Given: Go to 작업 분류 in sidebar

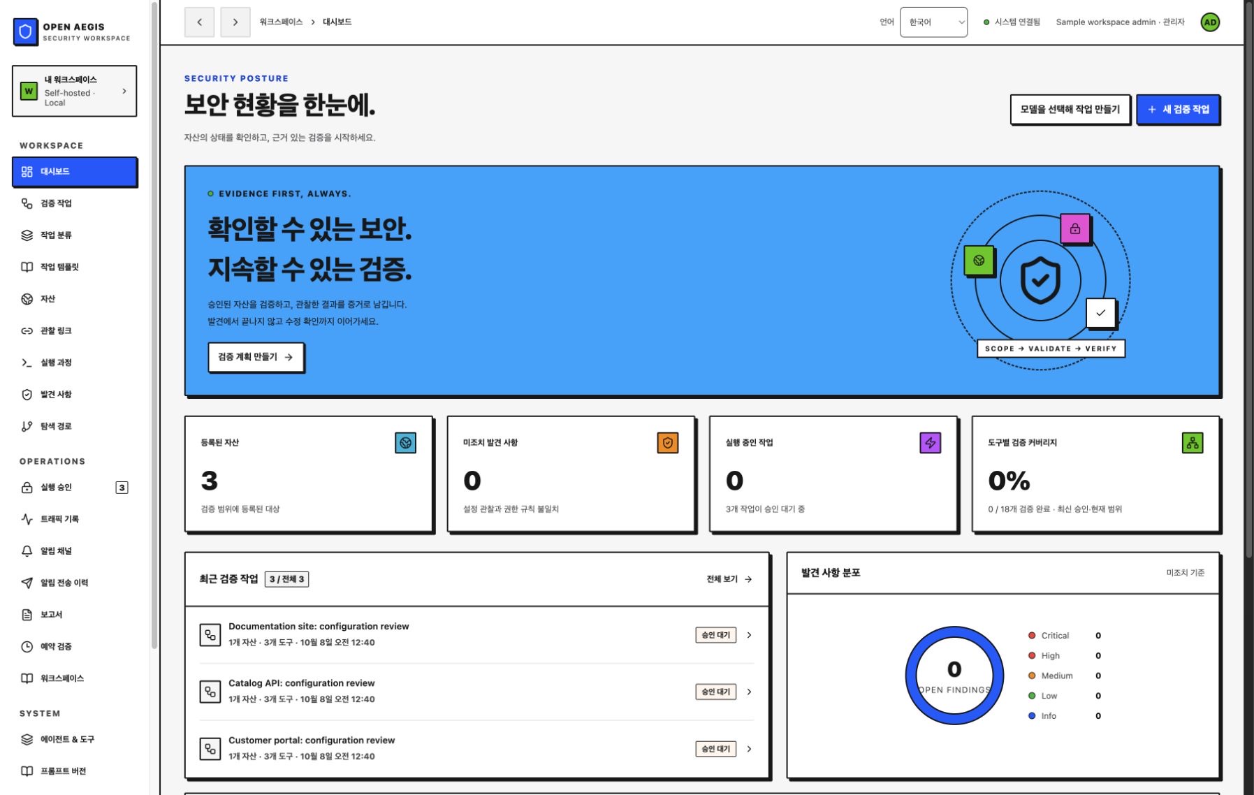Looking at the screenshot, I should pos(75,235).
